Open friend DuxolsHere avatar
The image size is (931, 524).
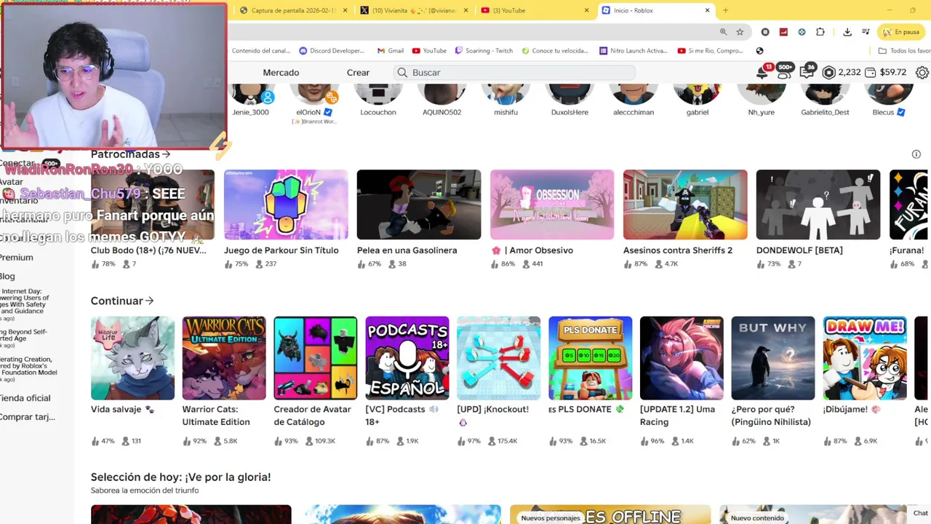tap(570, 95)
